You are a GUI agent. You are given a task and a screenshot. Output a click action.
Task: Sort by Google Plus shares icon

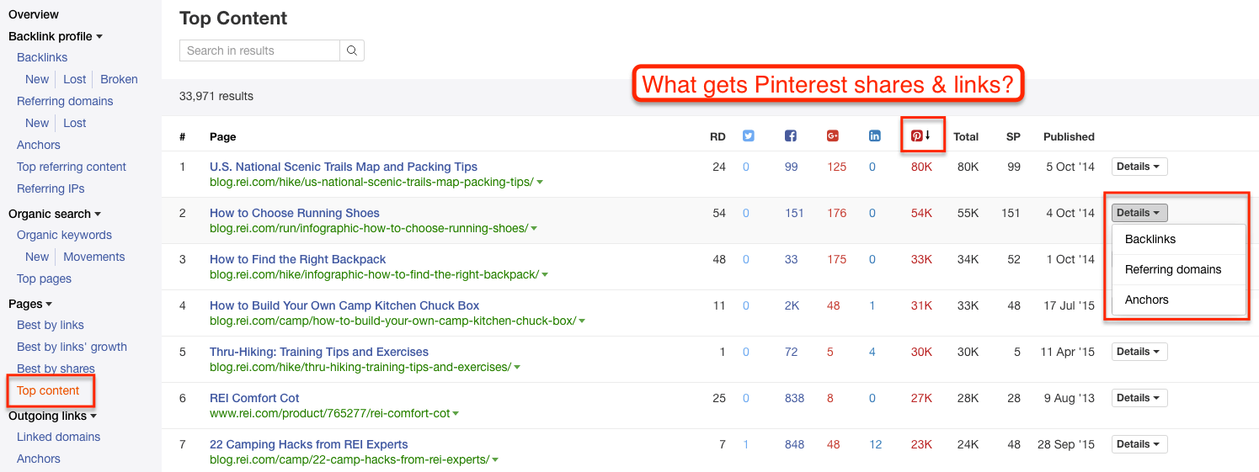click(x=833, y=136)
